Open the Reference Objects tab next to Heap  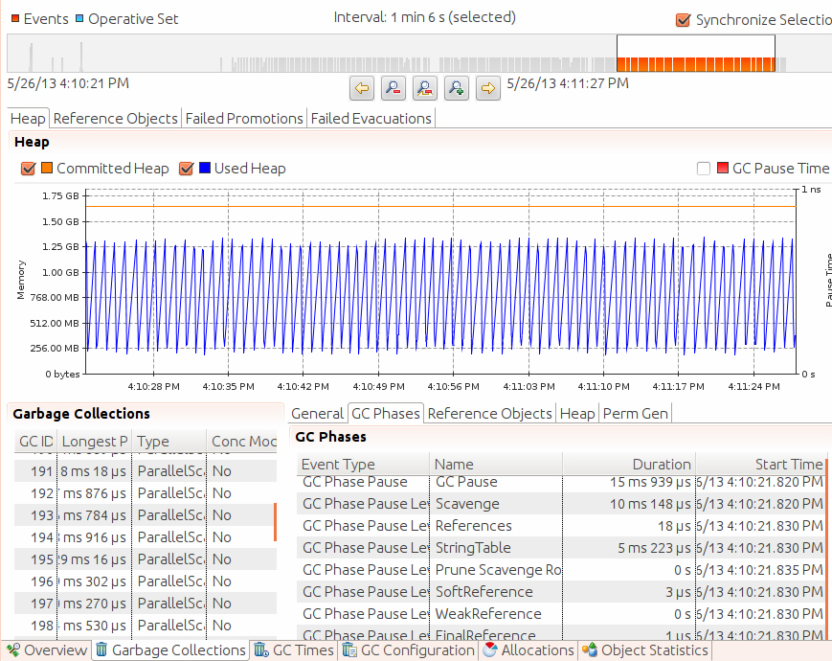pos(115,119)
